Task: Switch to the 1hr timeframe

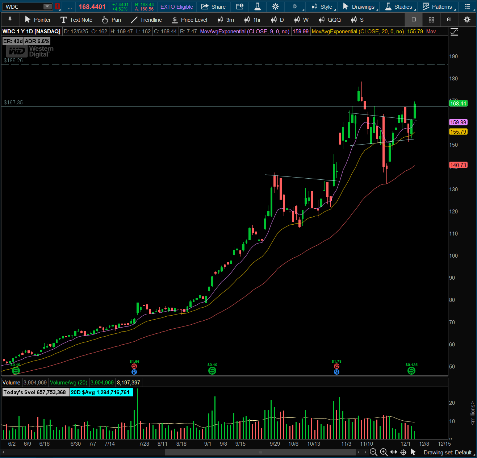Action: pos(252,20)
